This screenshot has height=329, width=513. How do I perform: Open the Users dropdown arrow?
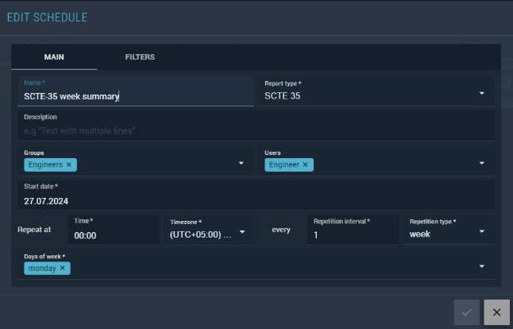481,164
